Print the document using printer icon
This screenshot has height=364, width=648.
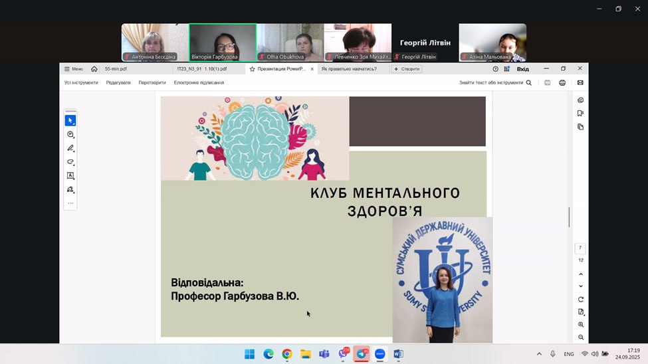[x=562, y=83]
